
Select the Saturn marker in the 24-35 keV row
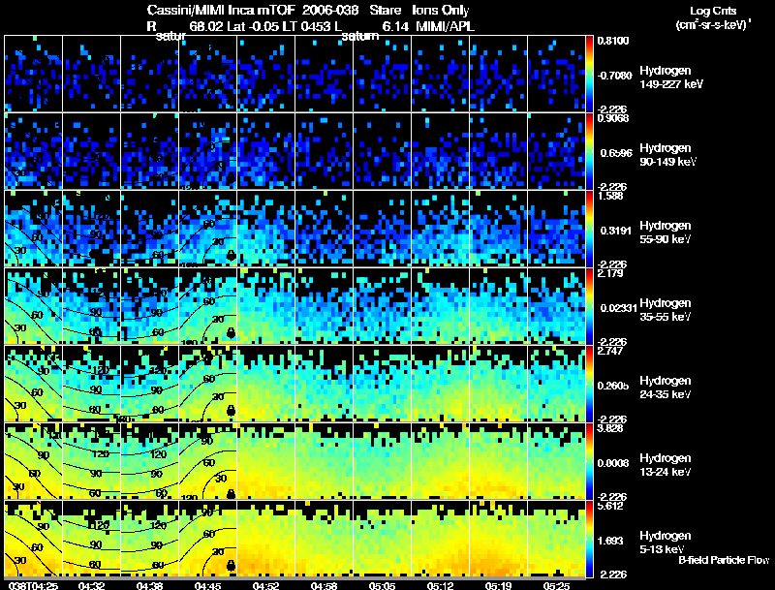[231, 410]
